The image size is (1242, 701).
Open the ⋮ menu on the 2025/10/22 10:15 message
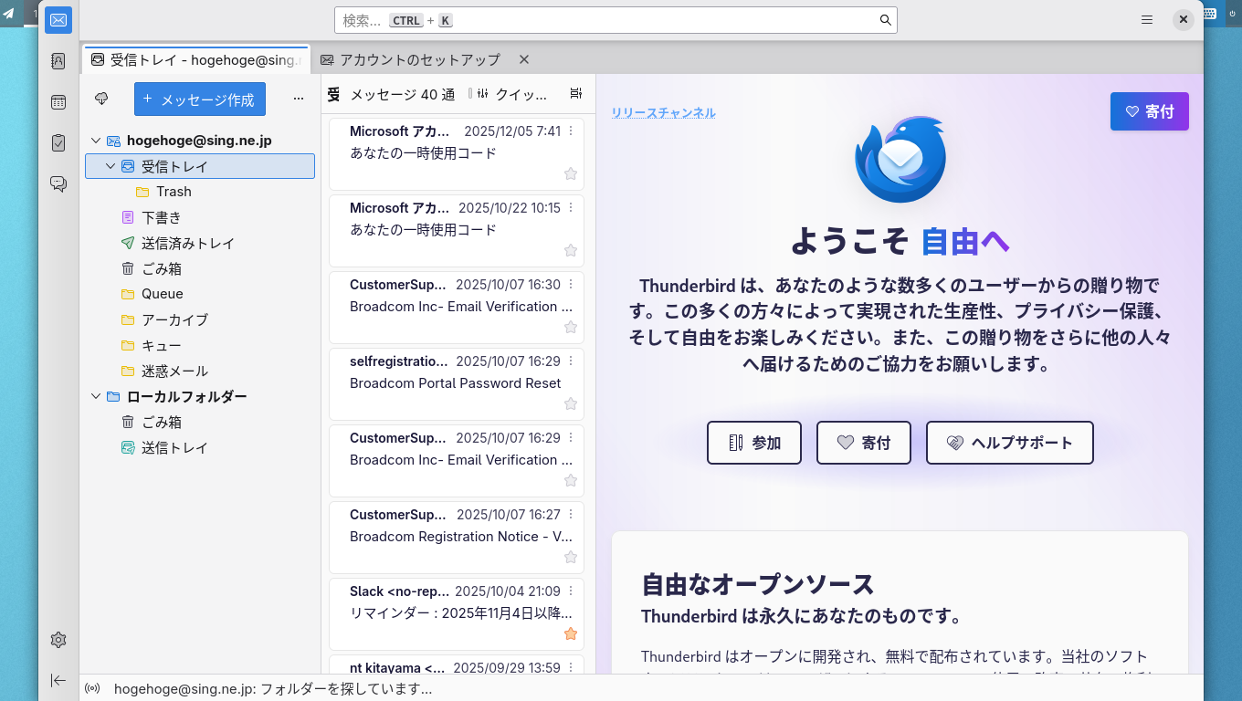pos(572,208)
